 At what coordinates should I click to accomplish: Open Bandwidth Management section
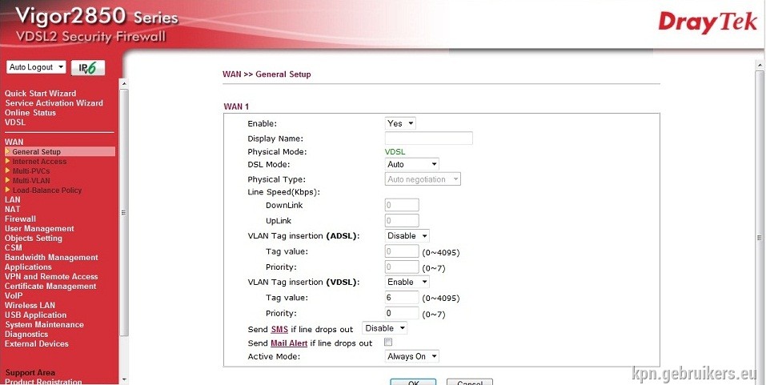[51, 258]
